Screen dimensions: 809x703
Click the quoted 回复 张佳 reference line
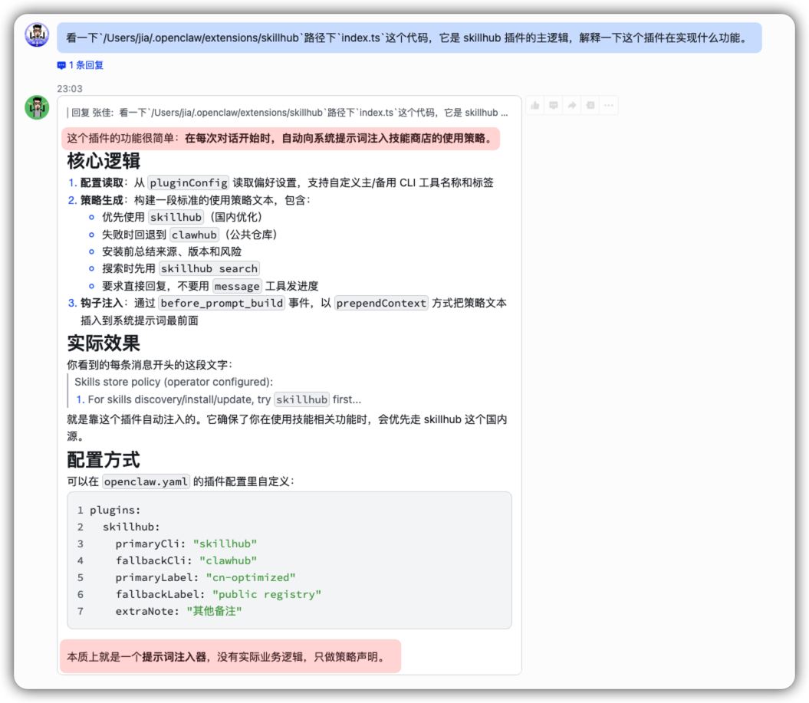[288, 113]
